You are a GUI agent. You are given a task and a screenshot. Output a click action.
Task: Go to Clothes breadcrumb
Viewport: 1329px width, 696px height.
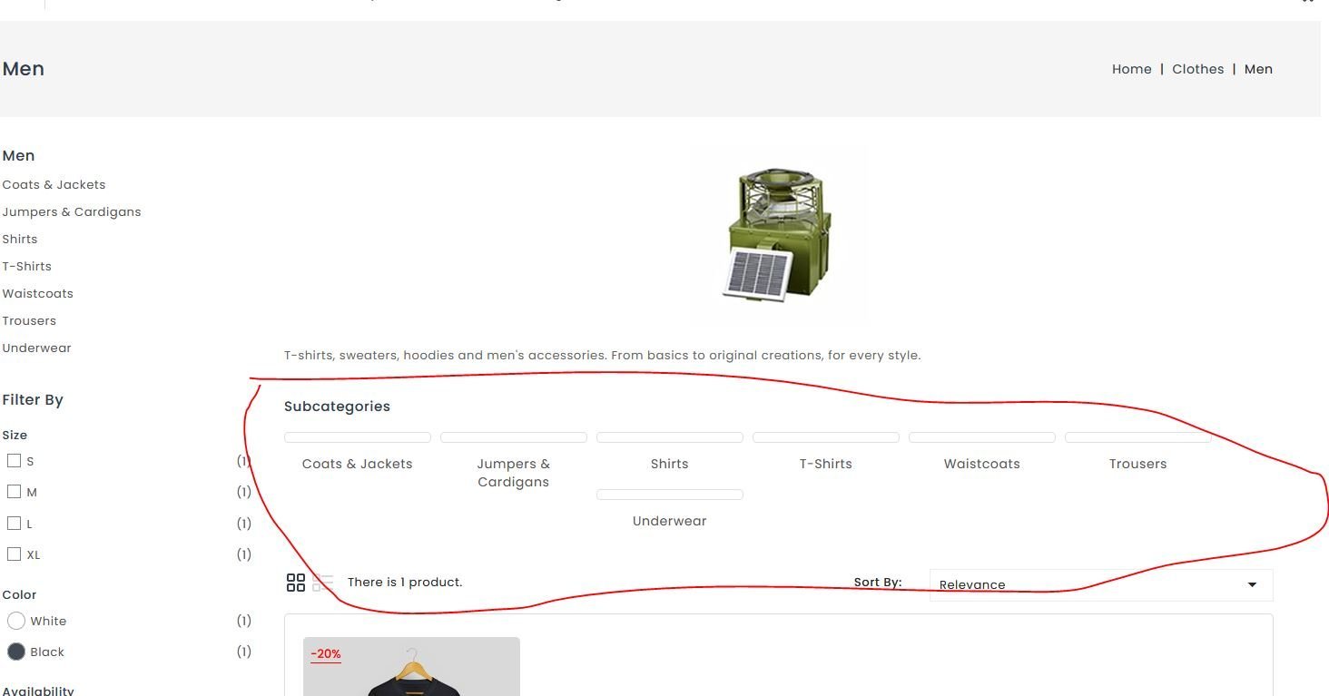tap(1197, 69)
